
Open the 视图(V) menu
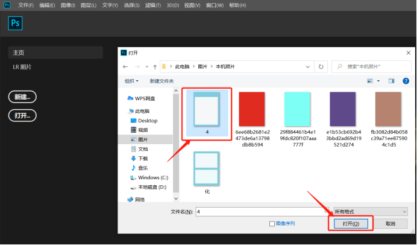coord(192,5)
